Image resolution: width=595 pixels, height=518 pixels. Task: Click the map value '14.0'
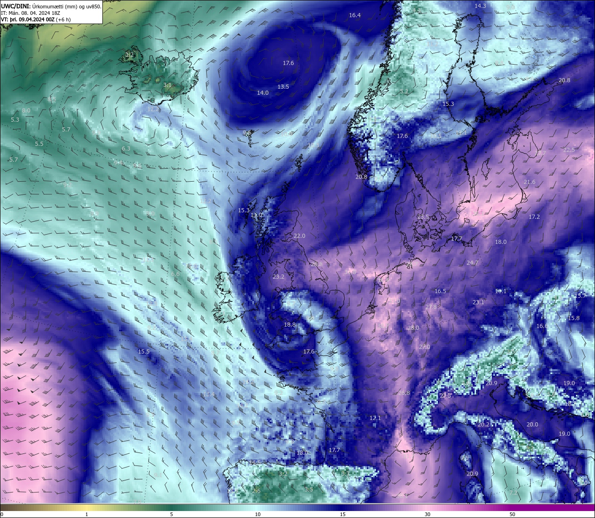(263, 93)
